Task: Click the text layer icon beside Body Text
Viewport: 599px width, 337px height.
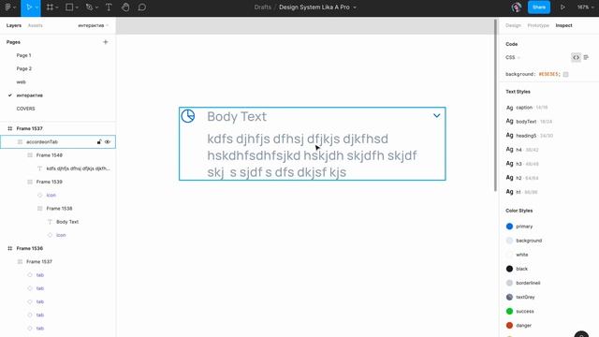Action: click(50, 222)
